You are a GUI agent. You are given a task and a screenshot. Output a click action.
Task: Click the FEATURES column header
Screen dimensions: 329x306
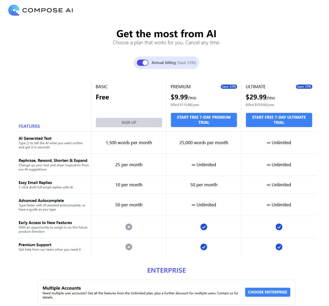click(29, 126)
